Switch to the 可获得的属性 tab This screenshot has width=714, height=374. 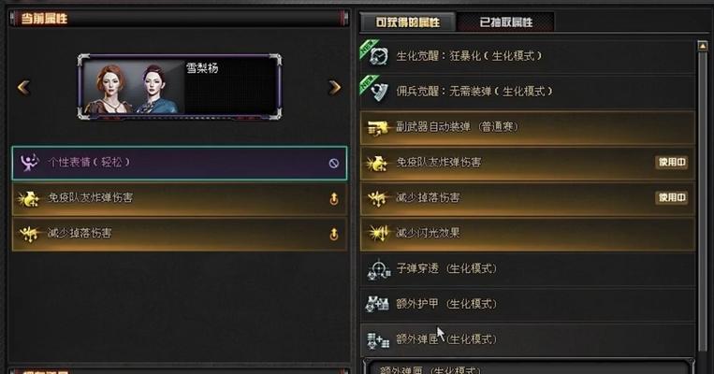408,22
